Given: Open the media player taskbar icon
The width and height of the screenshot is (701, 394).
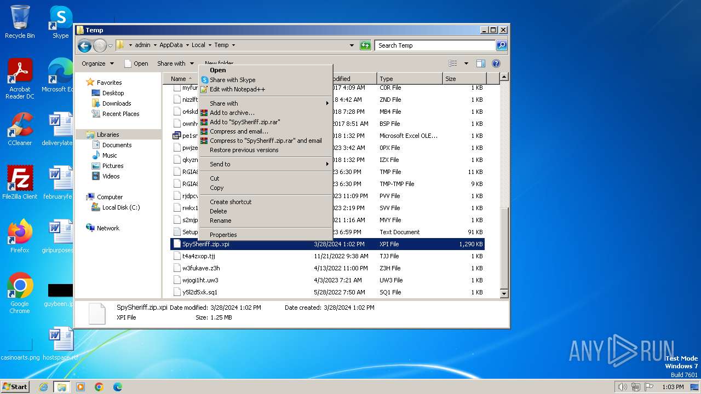Looking at the screenshot, I should click(81, 387).
